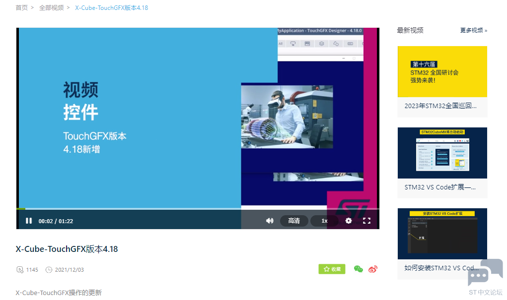The width and height of the screenshot is (507, 300).
Task: Click the X-Cube-TouchGFX版本4.18 breadcrumb
Action: pos(112,8)
